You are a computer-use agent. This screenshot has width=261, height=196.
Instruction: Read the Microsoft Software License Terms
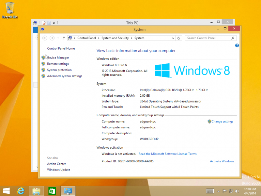[168, 154]
